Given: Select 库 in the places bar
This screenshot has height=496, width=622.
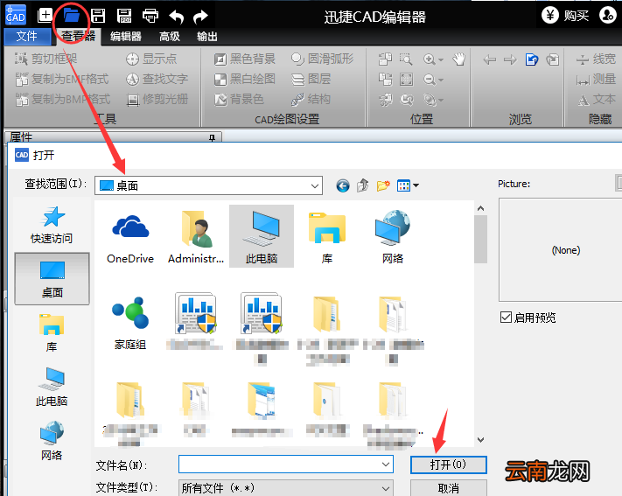Looking at the screenshot, I should (x=52, y=333).
